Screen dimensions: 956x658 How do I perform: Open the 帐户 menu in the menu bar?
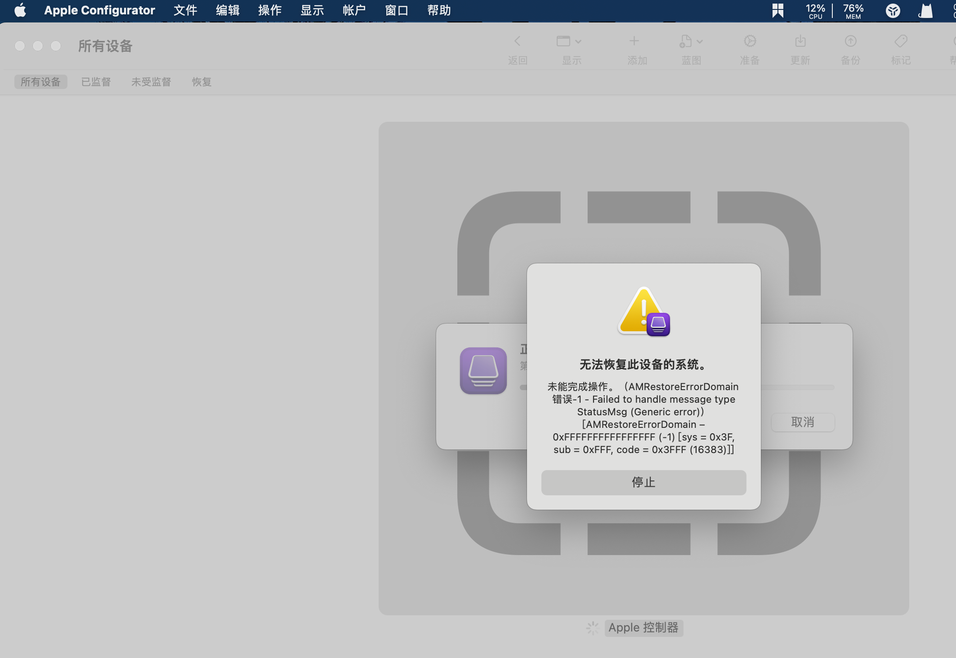click(354, 10)
